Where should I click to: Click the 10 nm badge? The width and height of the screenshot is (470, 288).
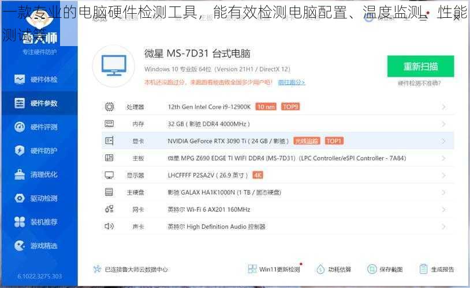pyautogui.click(x=266, y=107)
